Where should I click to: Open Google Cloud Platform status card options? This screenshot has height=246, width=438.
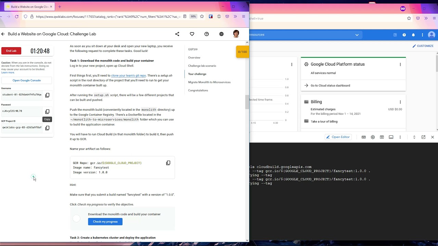click(400, 64)
